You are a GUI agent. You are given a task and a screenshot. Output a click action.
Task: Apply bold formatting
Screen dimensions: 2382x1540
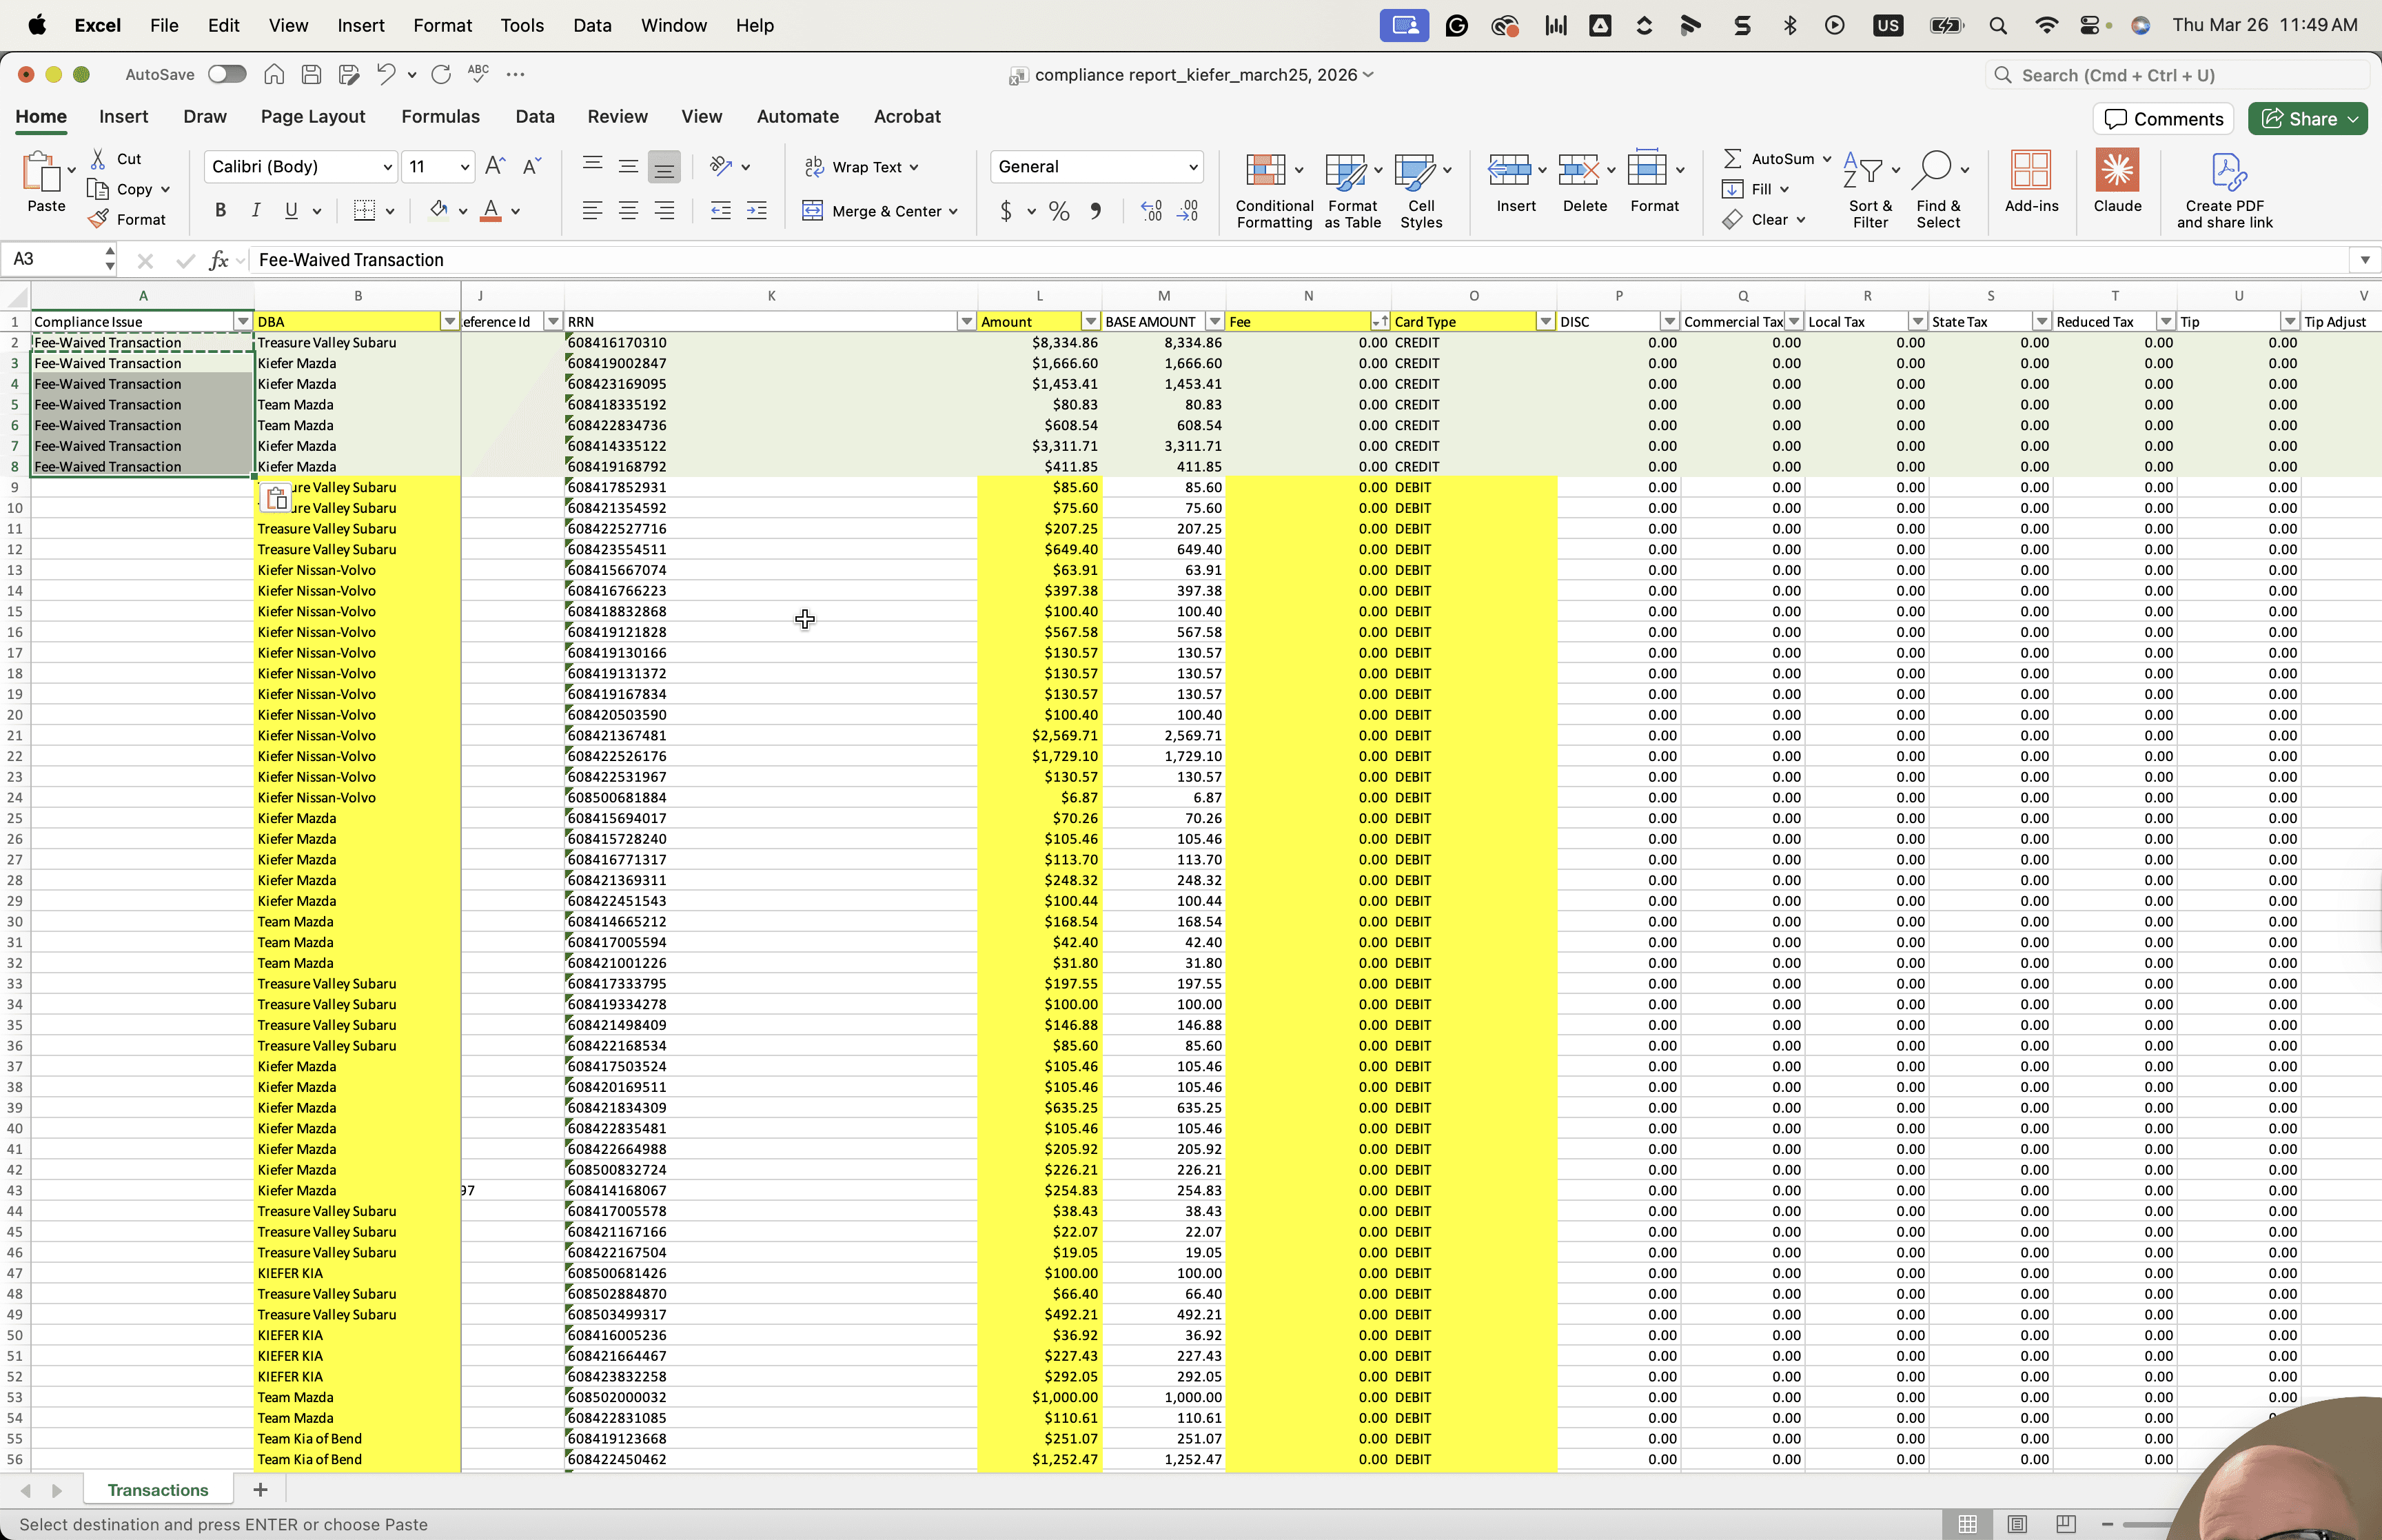(x=221, y=210)
